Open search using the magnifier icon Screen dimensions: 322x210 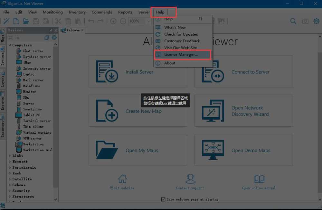coord(293,21)
